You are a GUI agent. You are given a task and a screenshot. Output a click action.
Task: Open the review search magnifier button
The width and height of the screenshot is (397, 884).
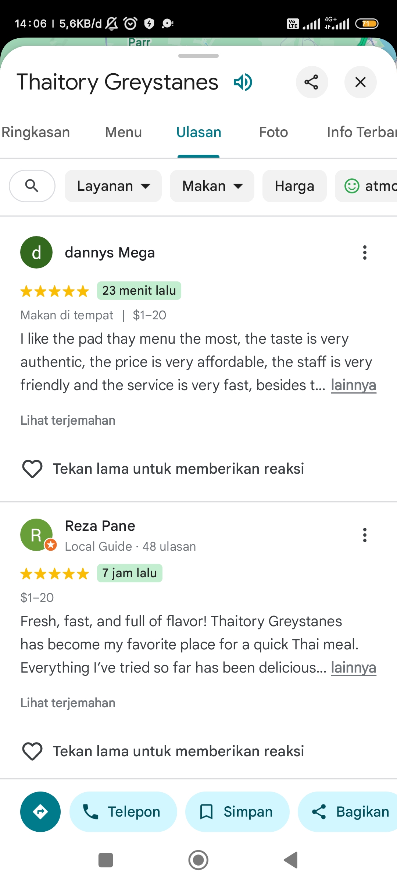32,186
